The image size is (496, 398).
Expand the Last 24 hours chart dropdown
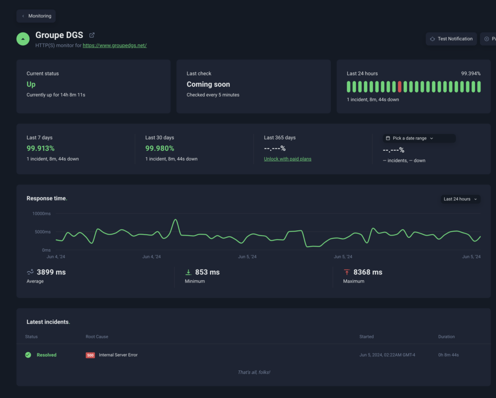pos(460,199)
